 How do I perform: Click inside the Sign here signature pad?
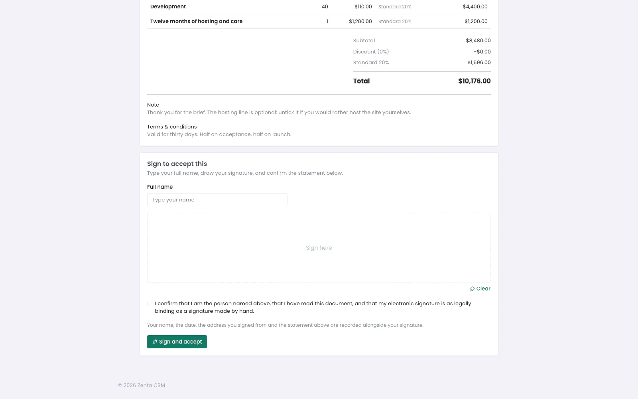[319, 248]
